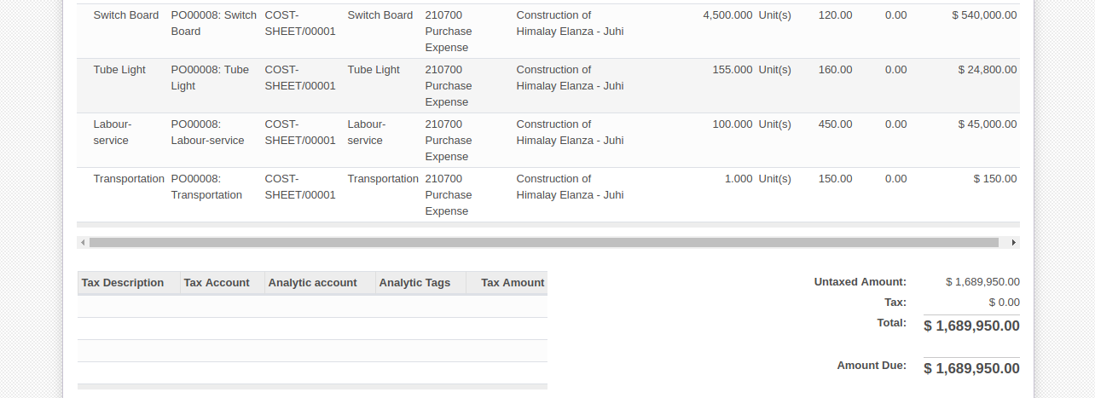1095x398 pixels.
Task: Click the horizontal scrollbar right arrow
Action: [x=1013, y=243]
